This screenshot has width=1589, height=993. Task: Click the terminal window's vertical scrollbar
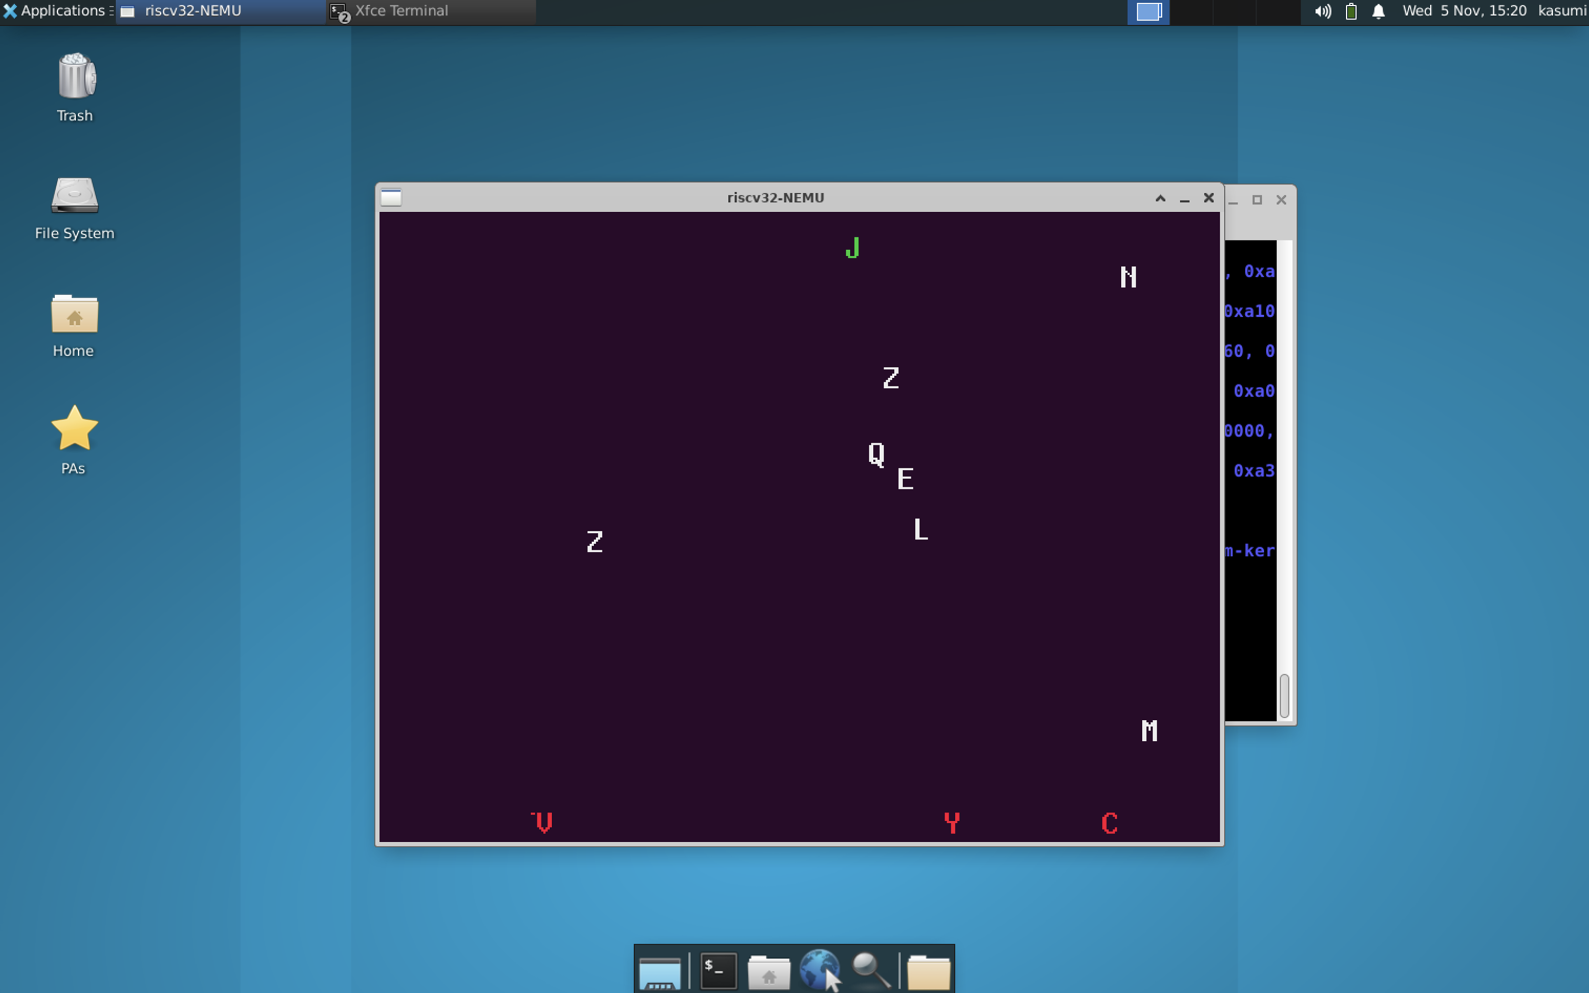coord(1284,696)
